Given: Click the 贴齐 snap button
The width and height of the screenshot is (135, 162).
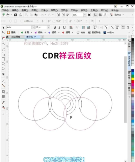Looking at the screenshot, I should (118, 15).
